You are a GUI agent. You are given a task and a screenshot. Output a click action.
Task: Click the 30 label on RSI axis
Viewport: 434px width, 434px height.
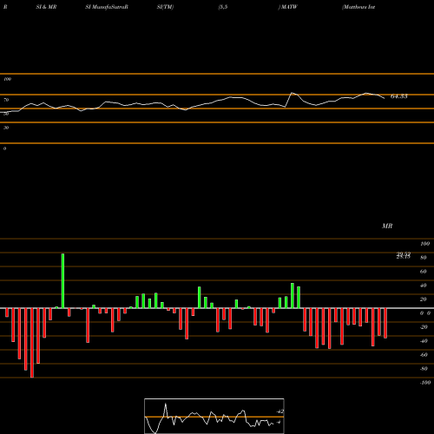6,128
